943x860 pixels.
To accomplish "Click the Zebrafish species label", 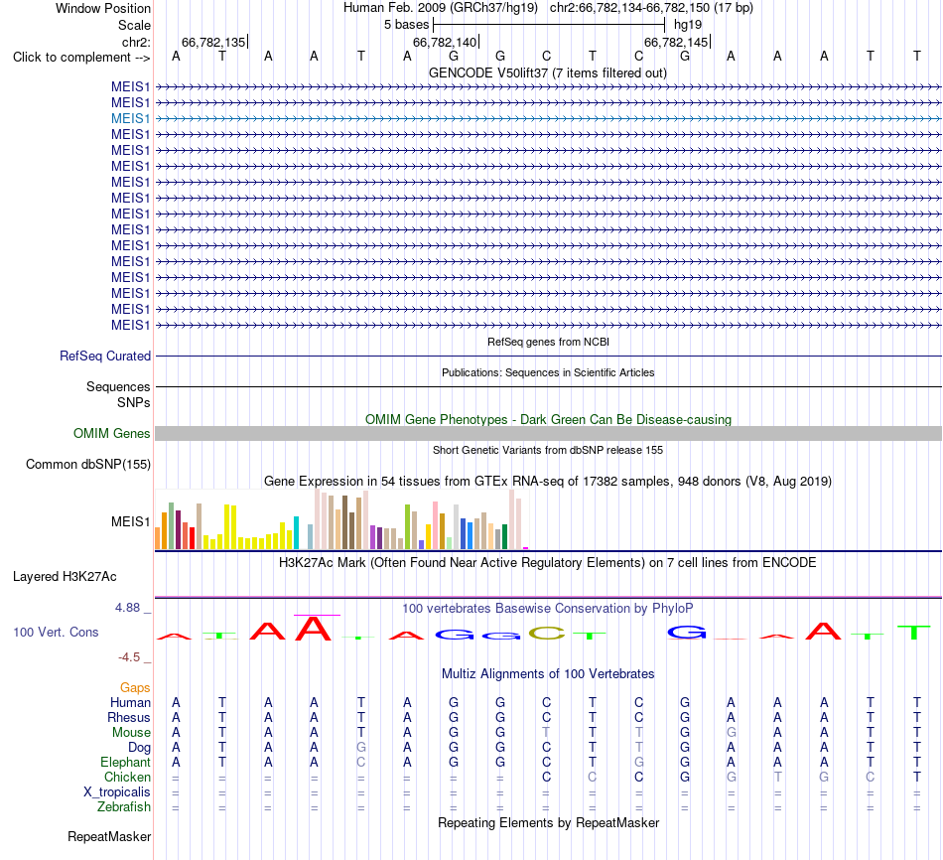I will (x=124, y=807).
